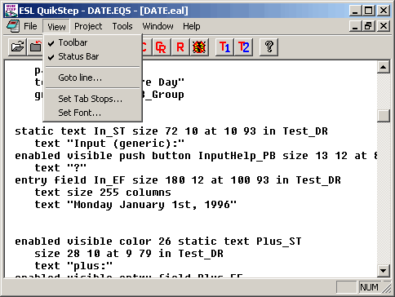Image resolution: width=395 pixels, height=297 pixels.
Task: Click the vertical scrollbar up arrow
Action: pos(384,67)
